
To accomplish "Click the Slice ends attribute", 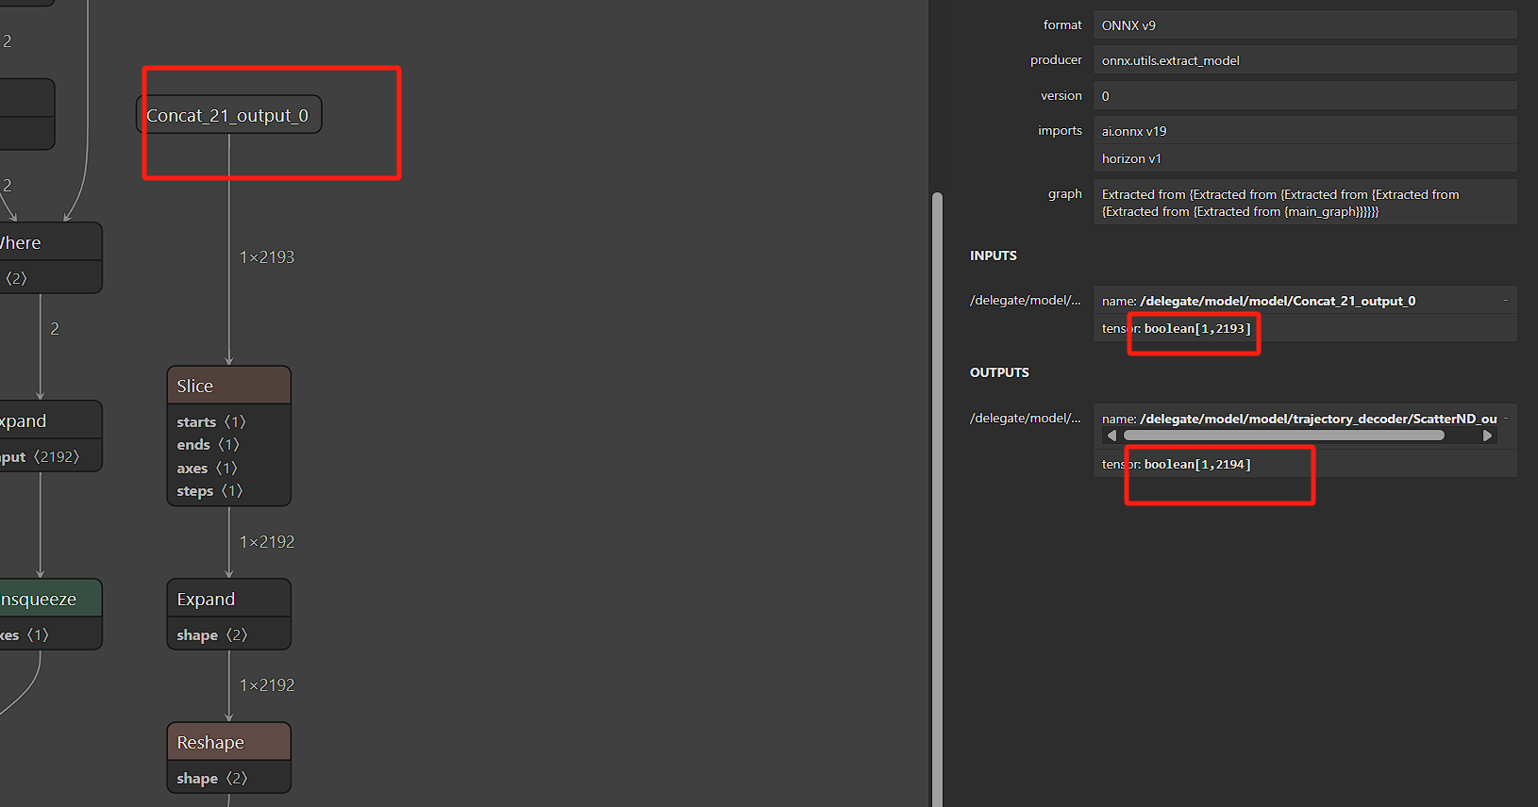I will click(208, 445).
